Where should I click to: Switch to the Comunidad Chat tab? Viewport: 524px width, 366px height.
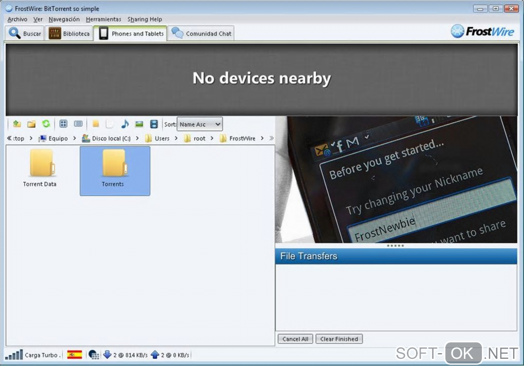tap(201, 33)
